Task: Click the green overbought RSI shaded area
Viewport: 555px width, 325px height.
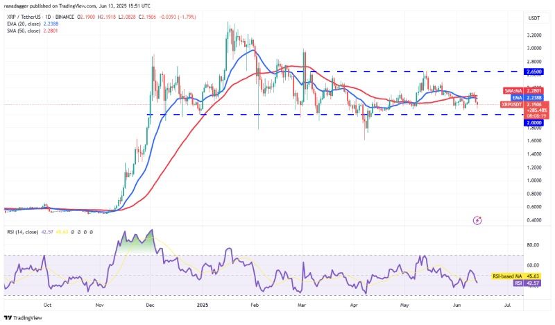Action: pos(135,243)
